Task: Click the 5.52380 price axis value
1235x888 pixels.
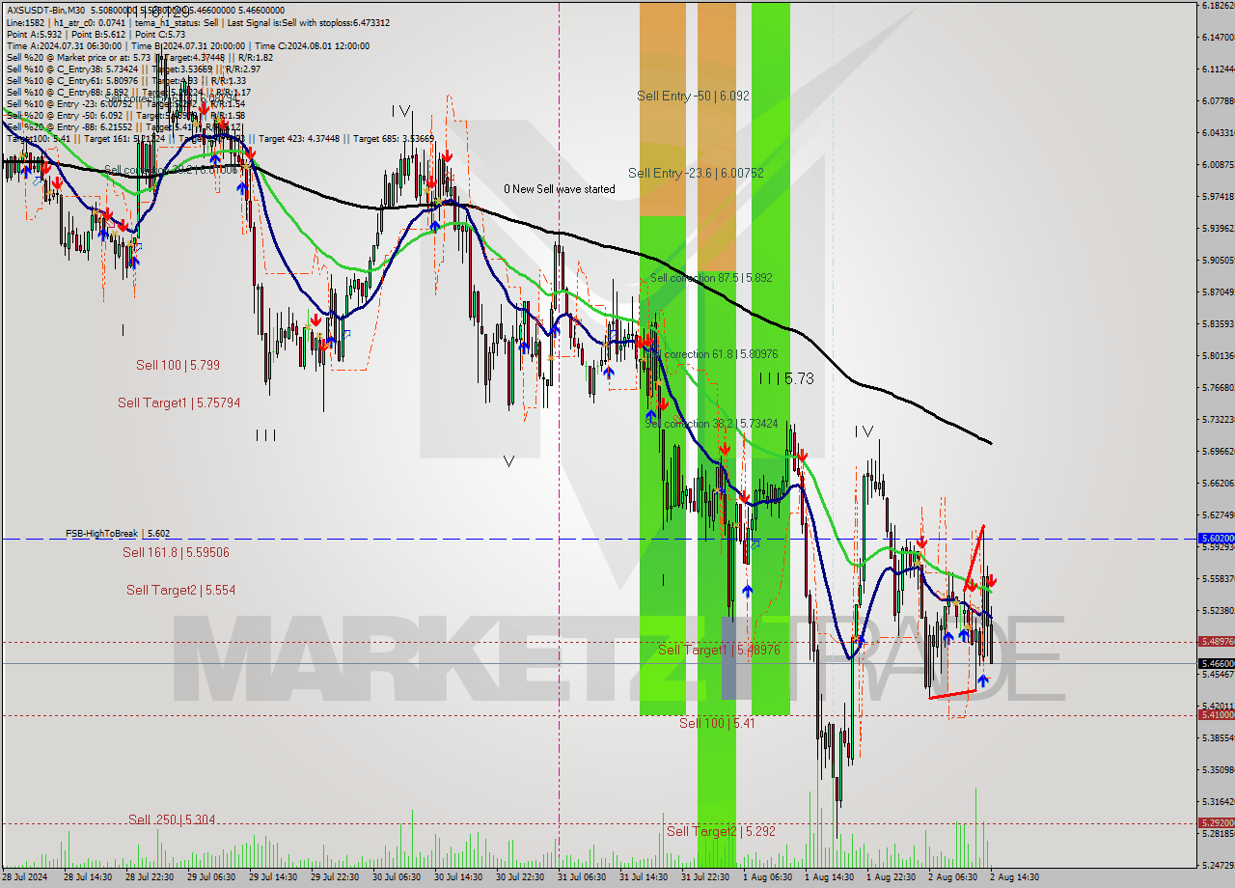Action: (1219, 610)
